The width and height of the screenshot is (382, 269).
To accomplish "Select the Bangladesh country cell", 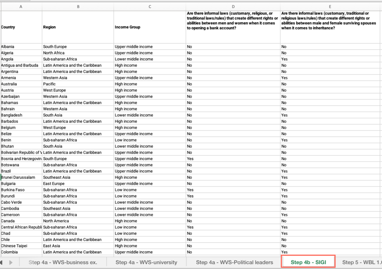I will point(21,115).
